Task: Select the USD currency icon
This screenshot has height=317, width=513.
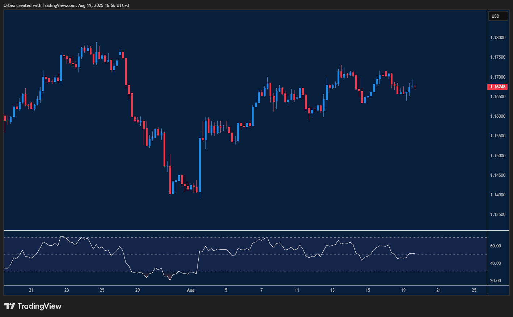Action: pyautogui.click(x=498, y=16)
